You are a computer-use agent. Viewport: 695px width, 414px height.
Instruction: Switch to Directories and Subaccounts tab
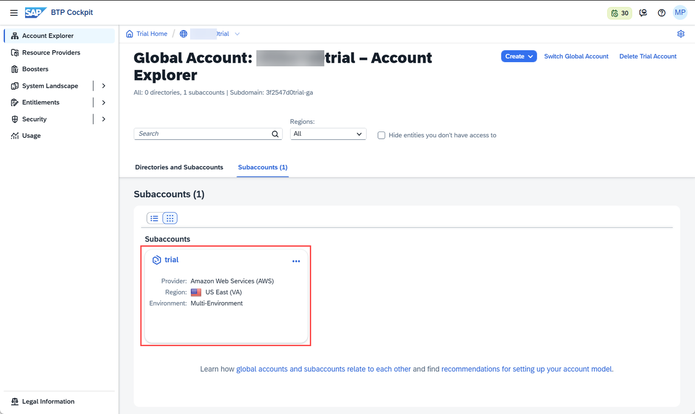coord(179,167)
